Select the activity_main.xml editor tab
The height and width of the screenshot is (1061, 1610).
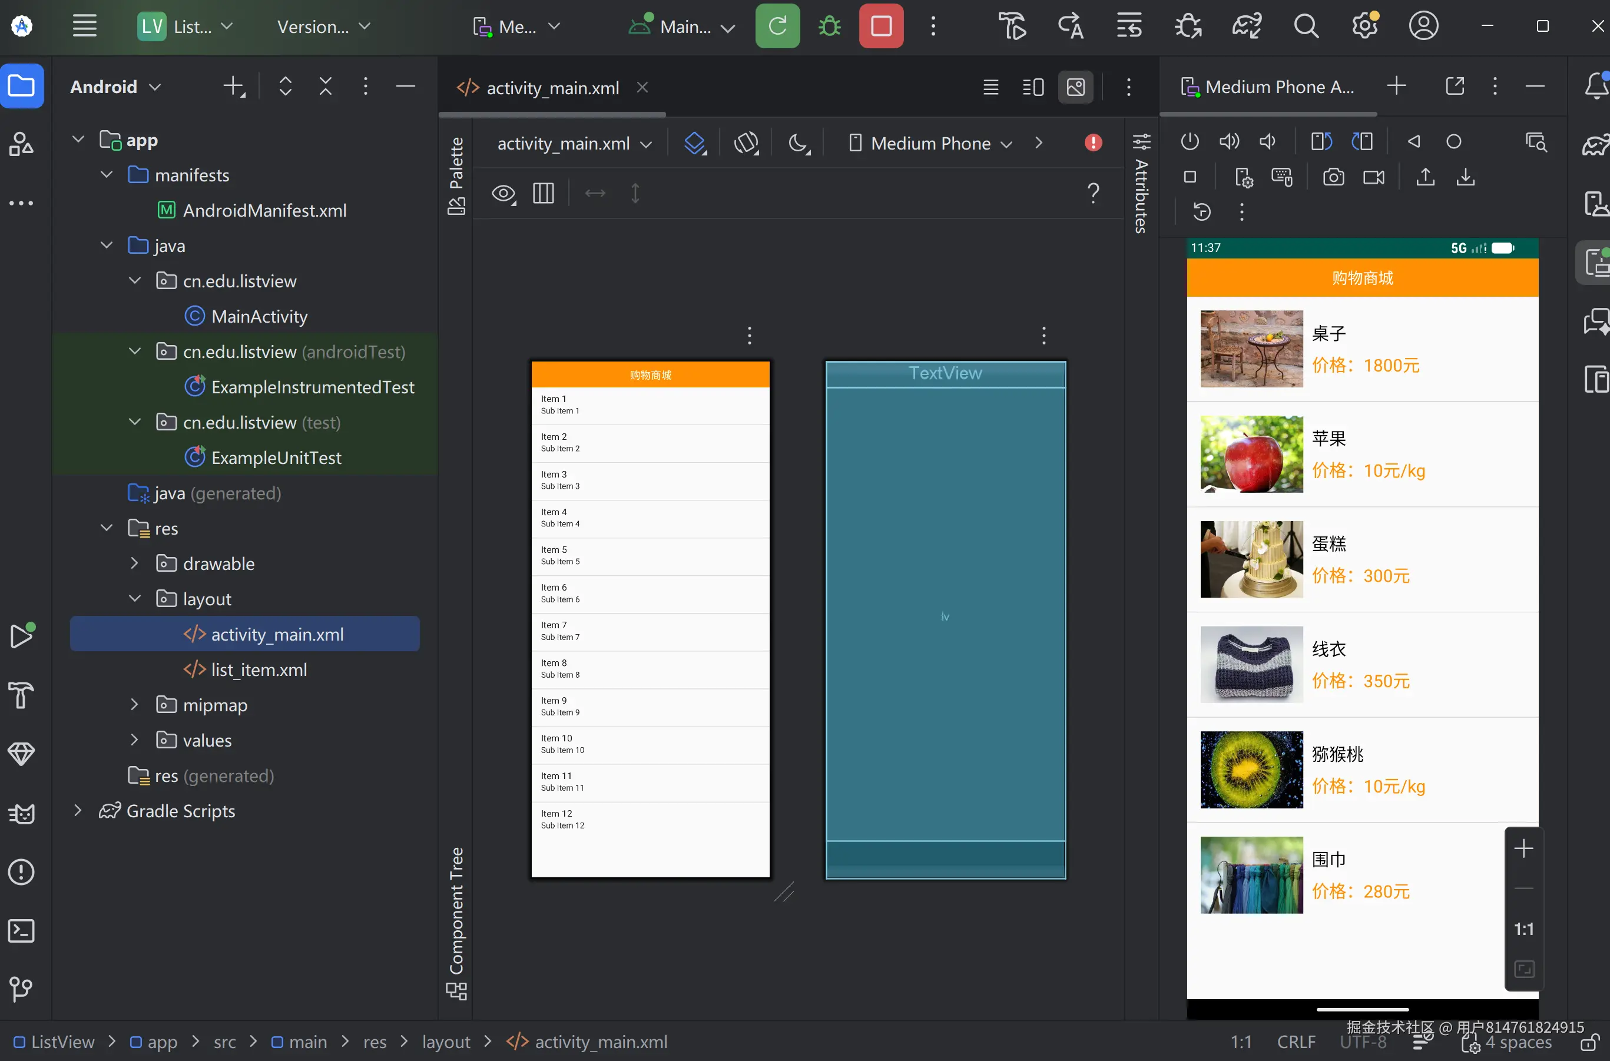click(x=552, y=88)
